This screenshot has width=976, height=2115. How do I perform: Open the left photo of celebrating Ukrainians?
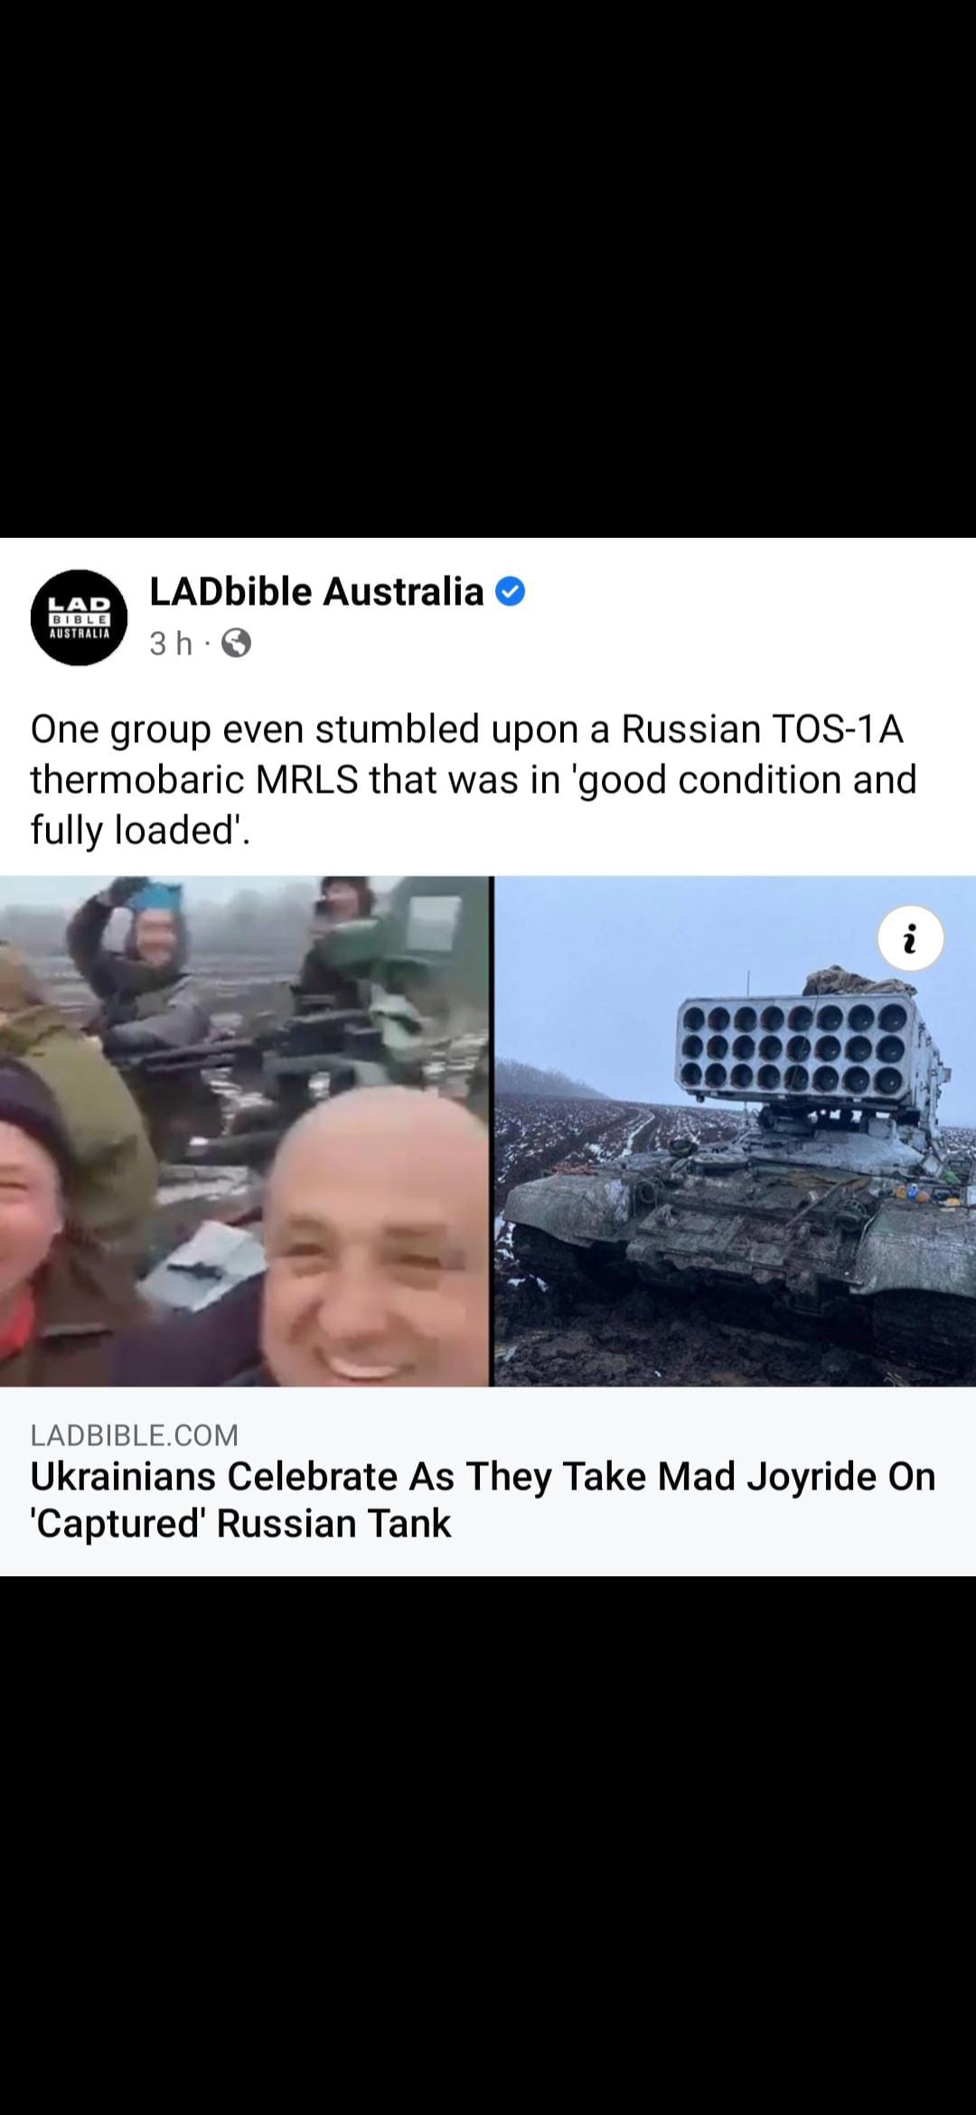point(245,1131)
